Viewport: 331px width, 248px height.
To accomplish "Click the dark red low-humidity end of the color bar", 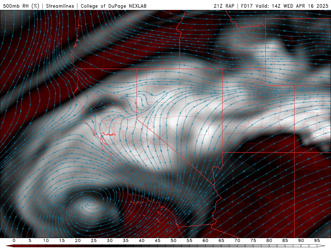I will [10, 246].
